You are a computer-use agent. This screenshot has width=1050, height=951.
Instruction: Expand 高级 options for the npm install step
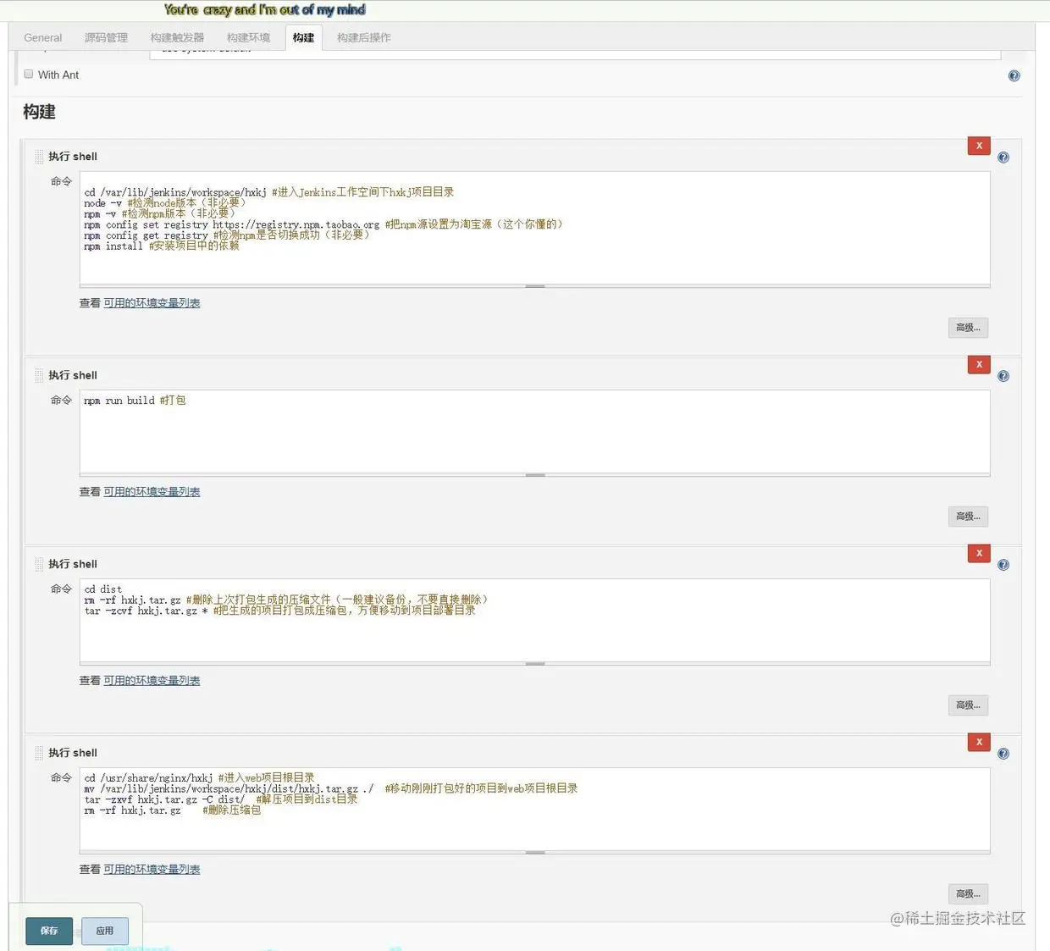point(968,328)
